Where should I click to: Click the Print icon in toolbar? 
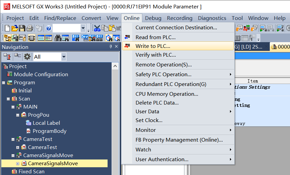pyautogui.click(x=29, y=28)
